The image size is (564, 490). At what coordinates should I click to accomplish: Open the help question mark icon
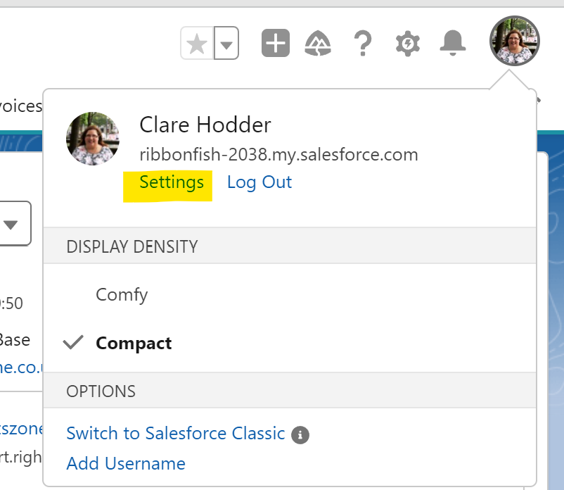(362, 44)
